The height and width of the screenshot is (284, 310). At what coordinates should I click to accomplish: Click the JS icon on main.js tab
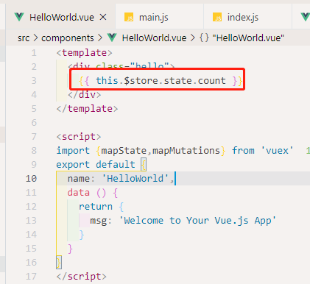pos(129,18)
